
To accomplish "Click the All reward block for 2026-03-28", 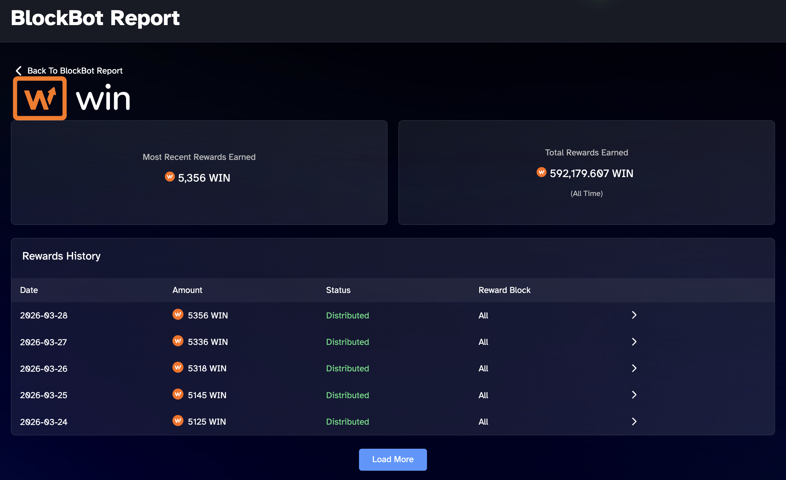I will 483,315.
